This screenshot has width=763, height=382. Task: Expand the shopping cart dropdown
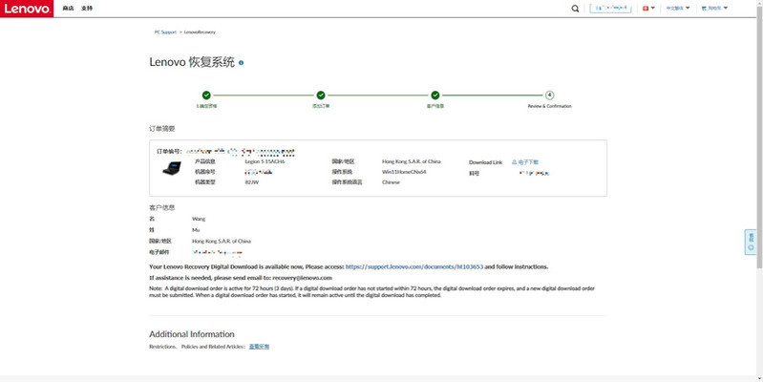tap(714, 9)
